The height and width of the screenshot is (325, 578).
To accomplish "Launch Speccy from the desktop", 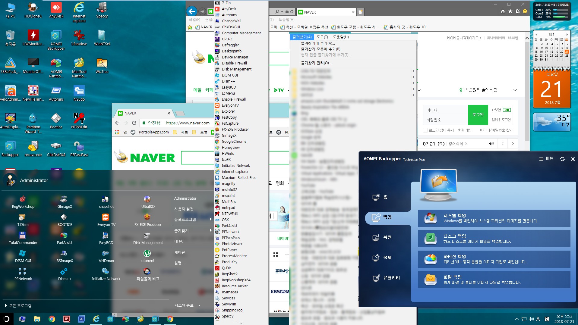I will [x=102, y=10].
